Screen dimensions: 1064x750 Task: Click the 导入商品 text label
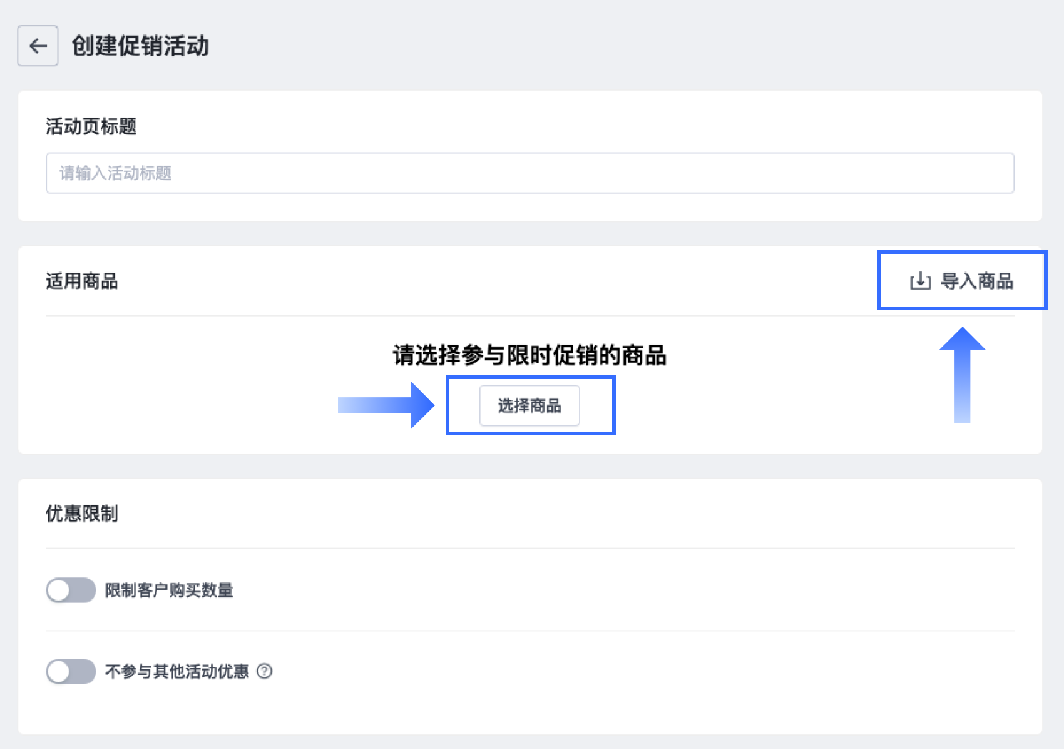tap(977, 281)
